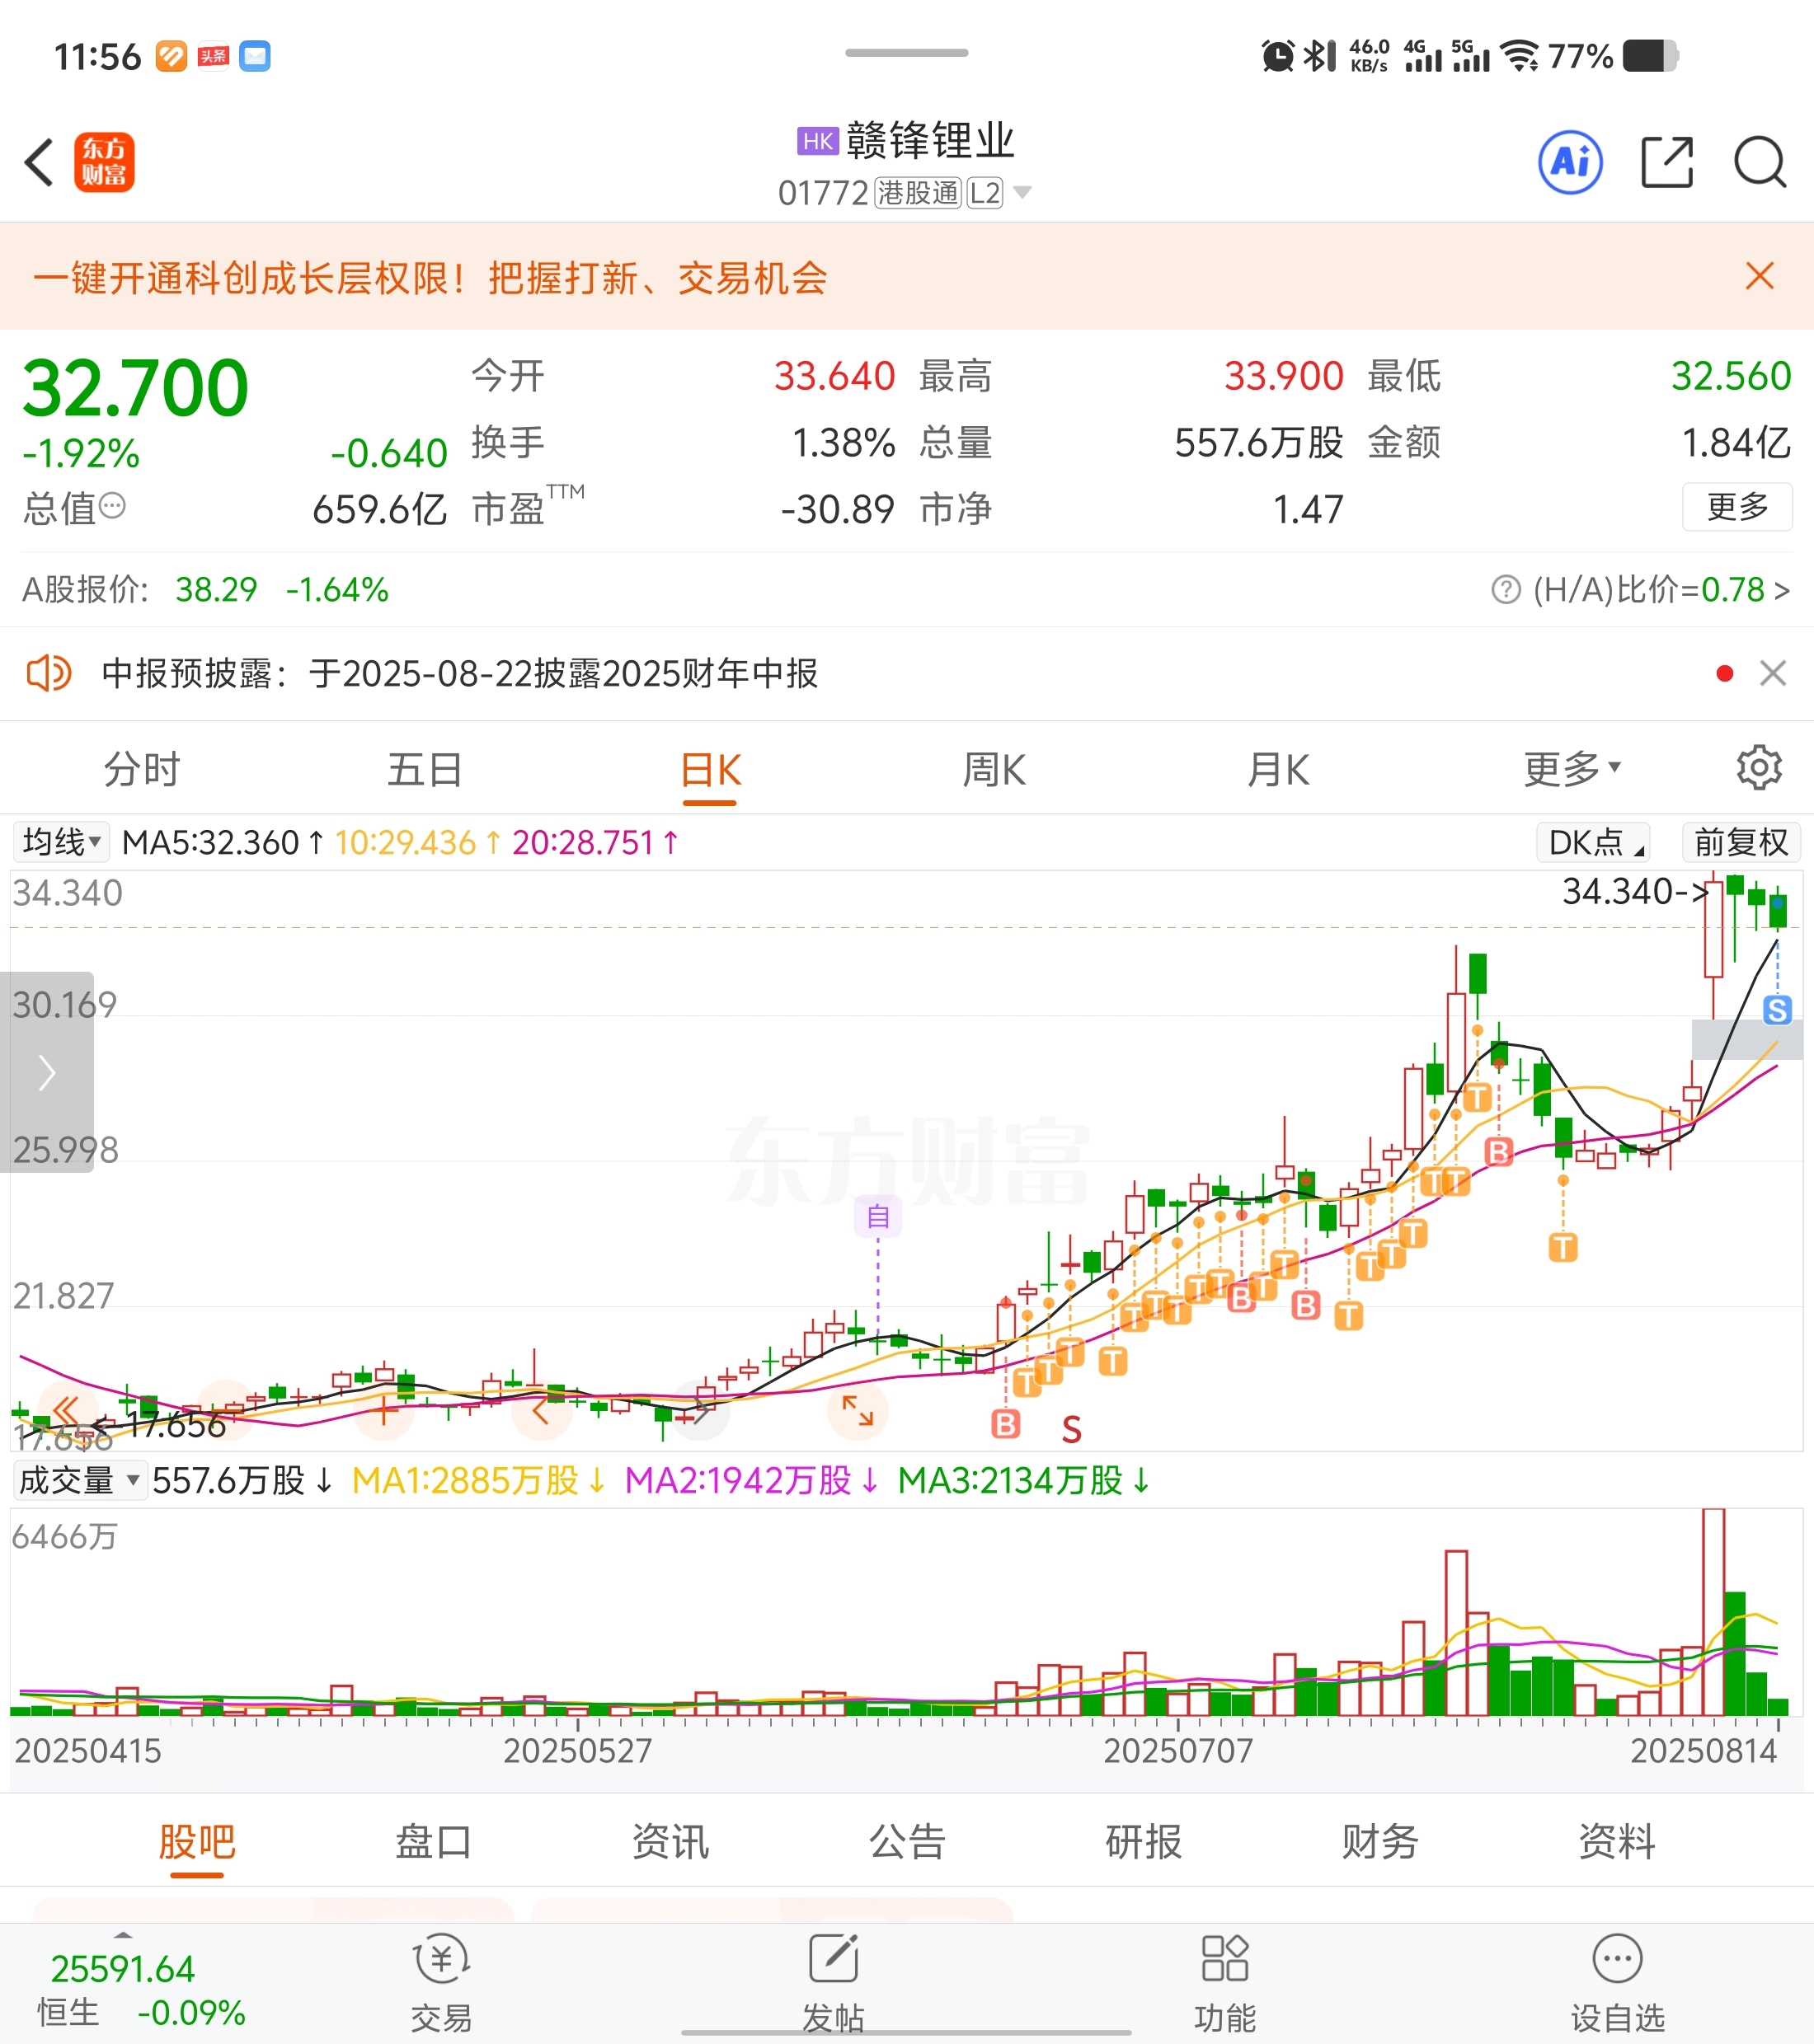Screen dimensions: 1814x2044
Task: Tap the 发帖 compose icon
Action: coord(834,1958)
